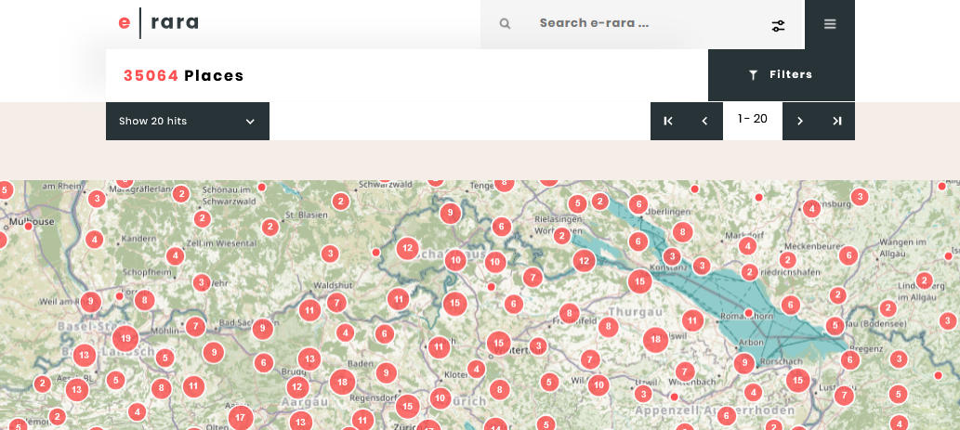Open the 7 cluster near Wittenbach
The image size is (960, 430).
coord(685,371)
